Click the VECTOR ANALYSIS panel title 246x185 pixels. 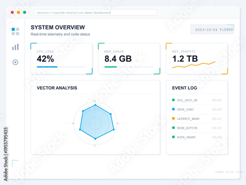coord(57,88)
